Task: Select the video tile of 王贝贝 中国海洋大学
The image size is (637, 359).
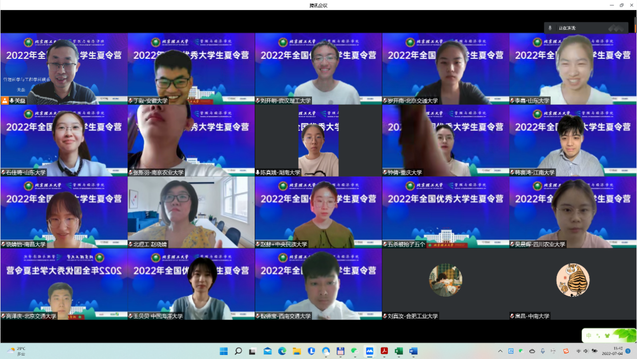Action: coord(191,284)
